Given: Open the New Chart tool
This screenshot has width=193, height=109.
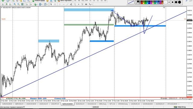Looking at the screenshot, I should tap(3, 1).
